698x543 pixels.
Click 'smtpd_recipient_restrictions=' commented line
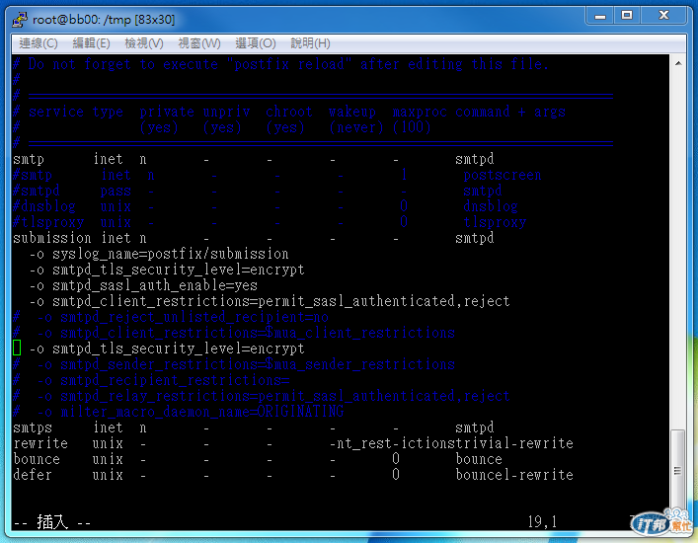[151, 380]
